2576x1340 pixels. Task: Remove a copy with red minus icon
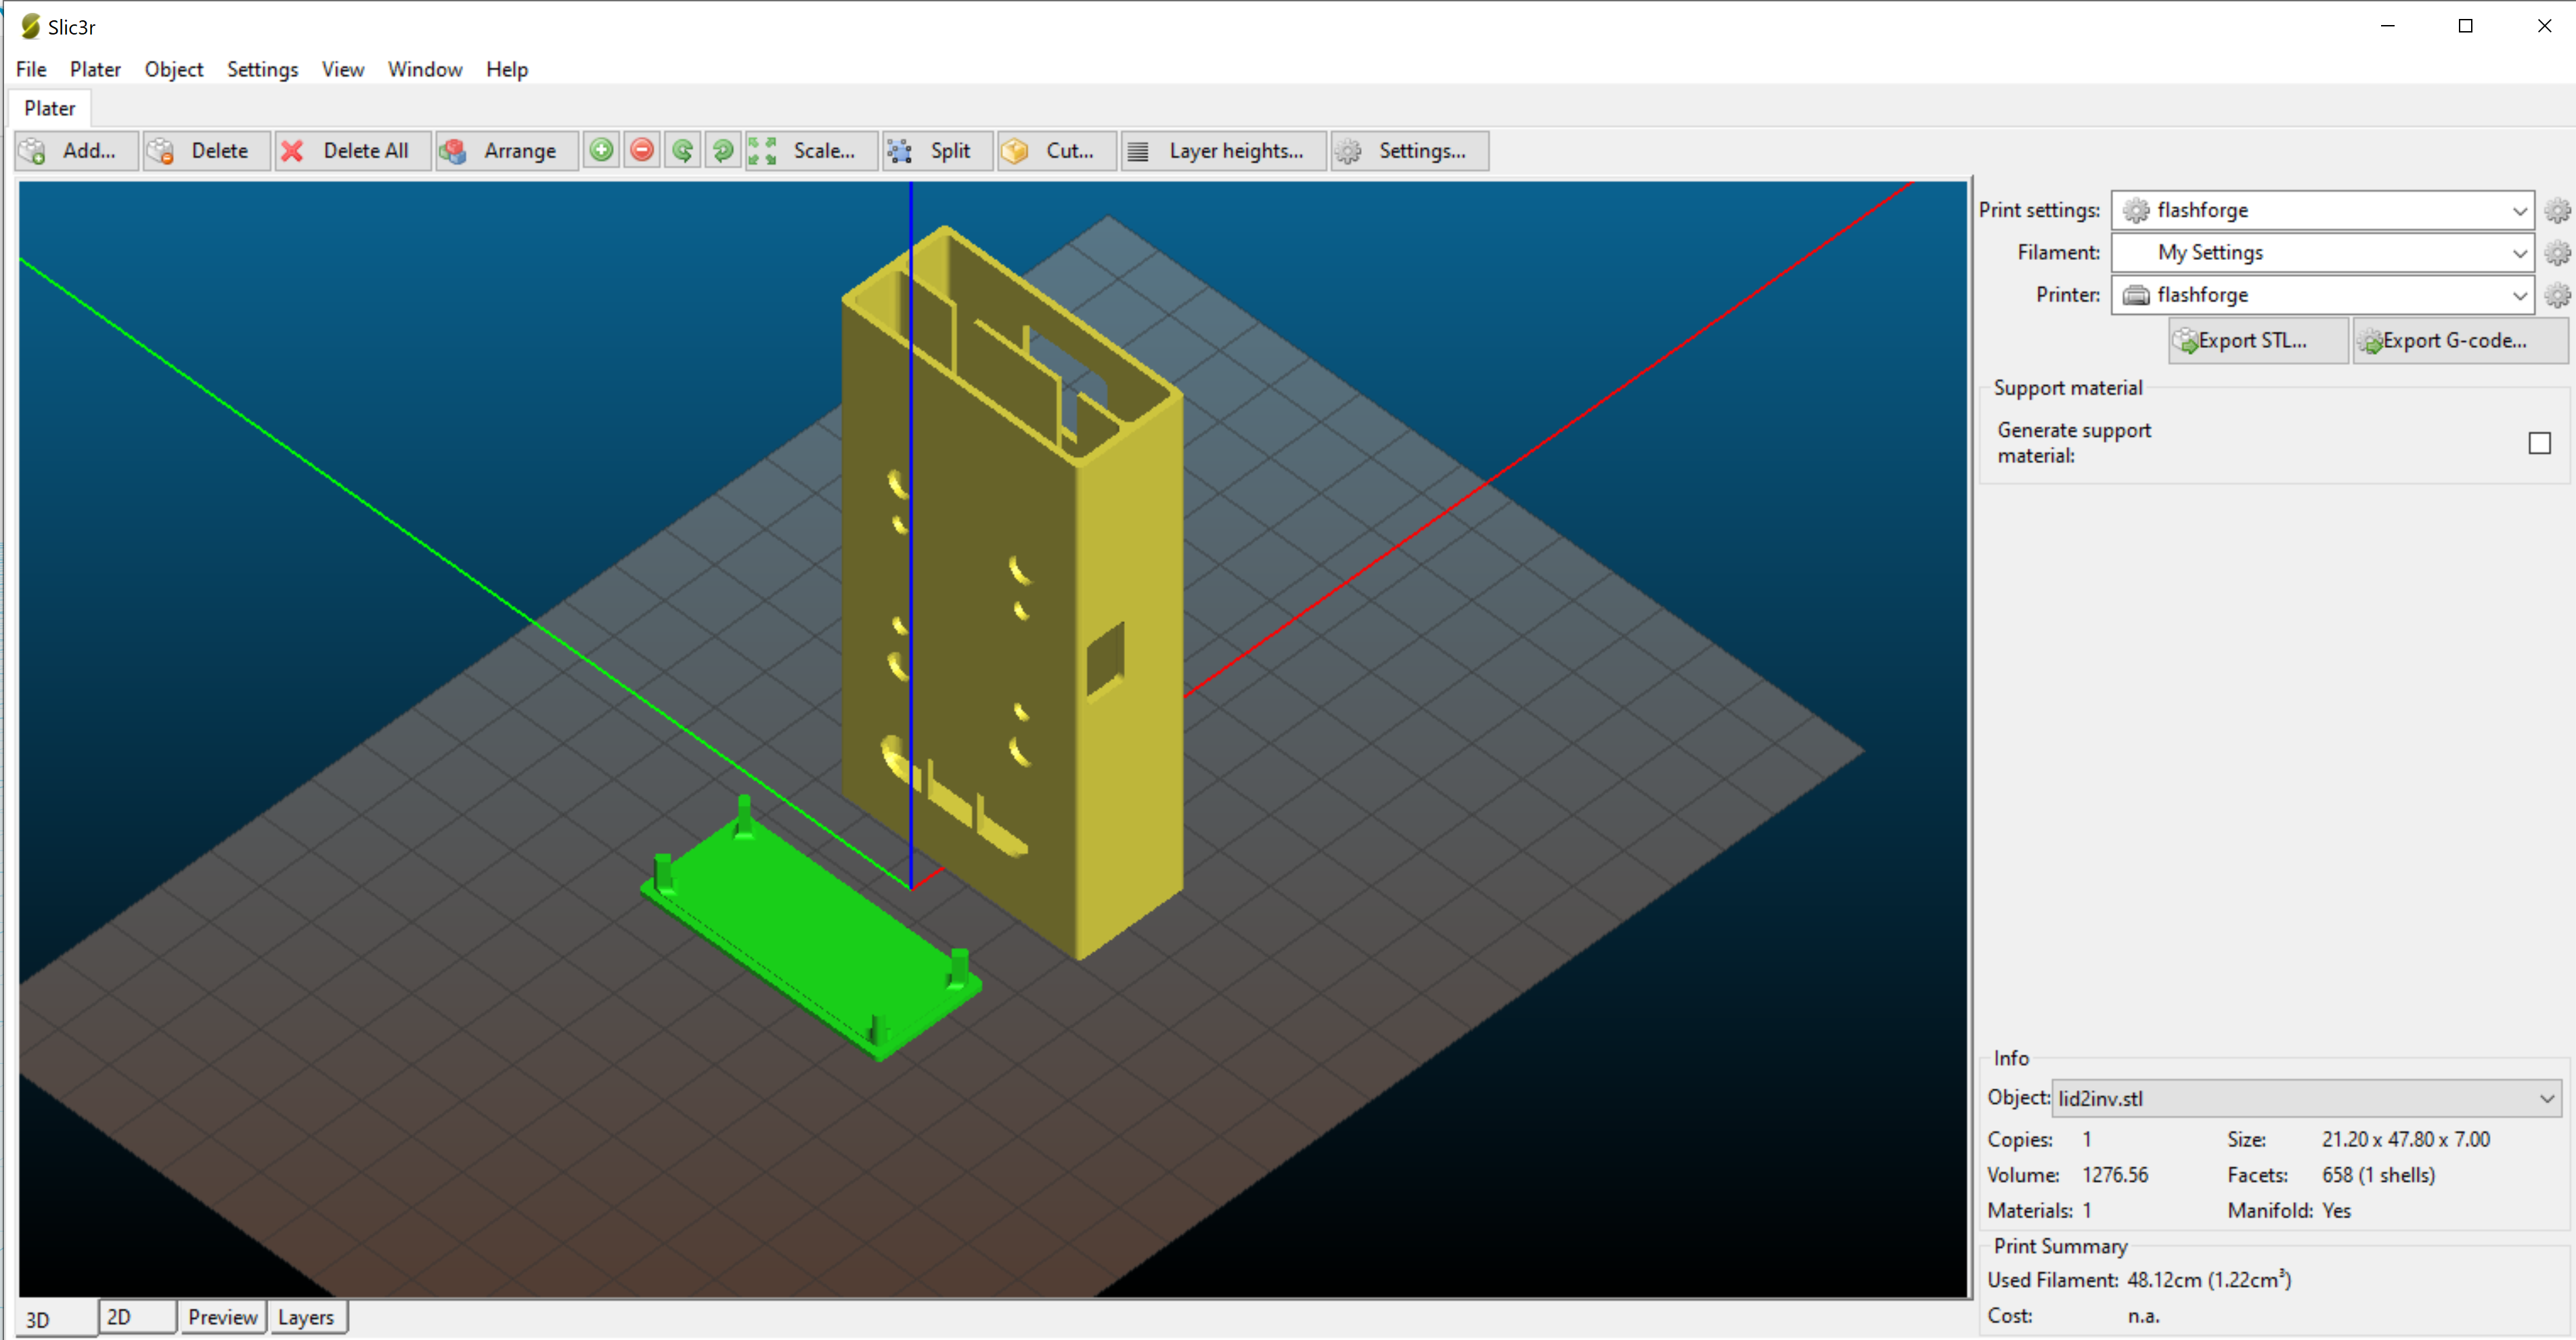[642, 151]
